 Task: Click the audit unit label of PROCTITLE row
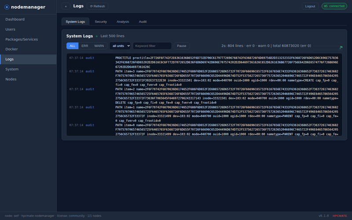90,58
